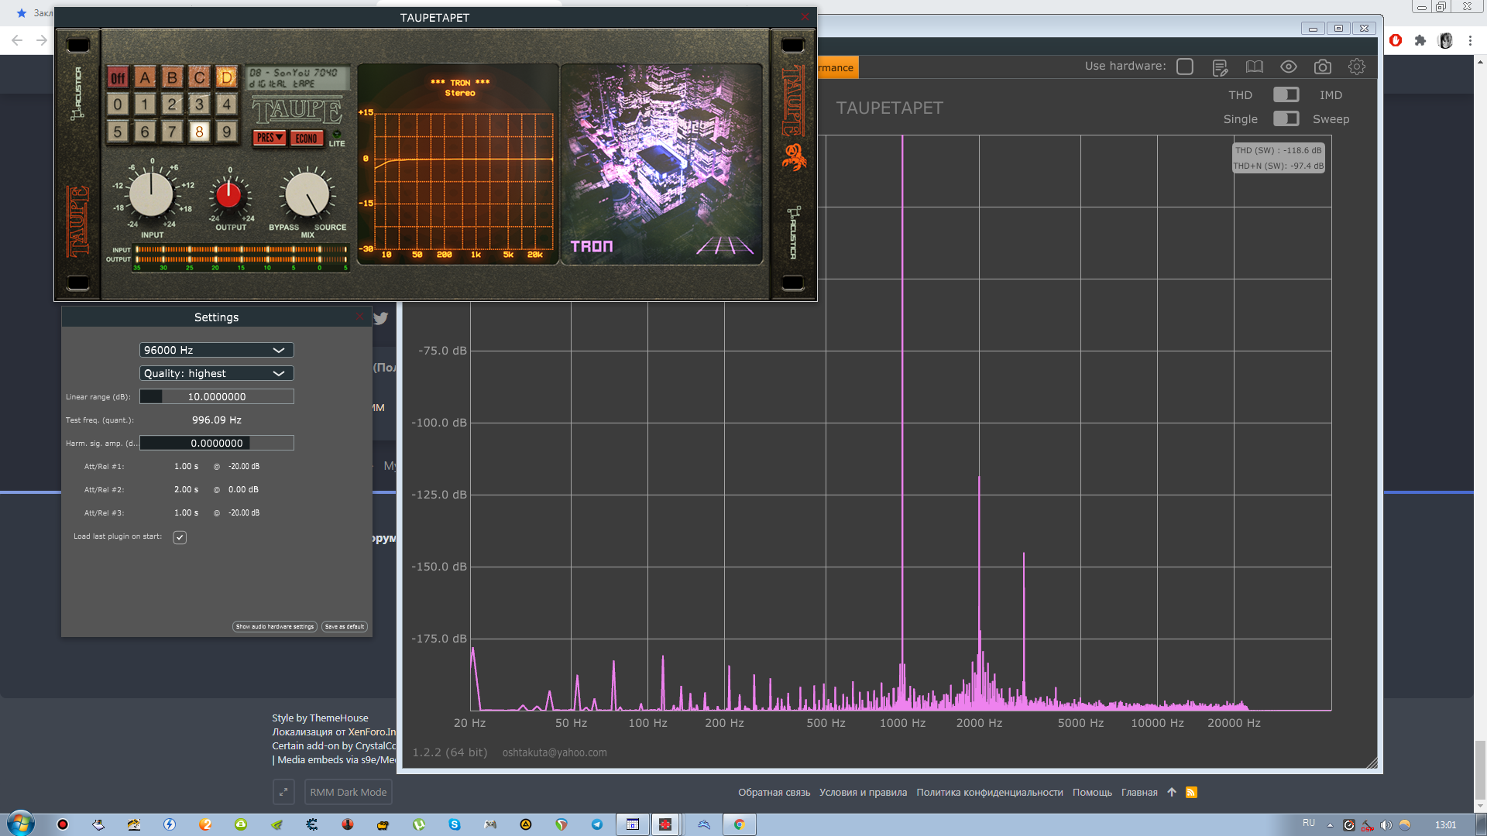Select preset number 3 key
Viewport: 1487px width, 836px height.
199,104
